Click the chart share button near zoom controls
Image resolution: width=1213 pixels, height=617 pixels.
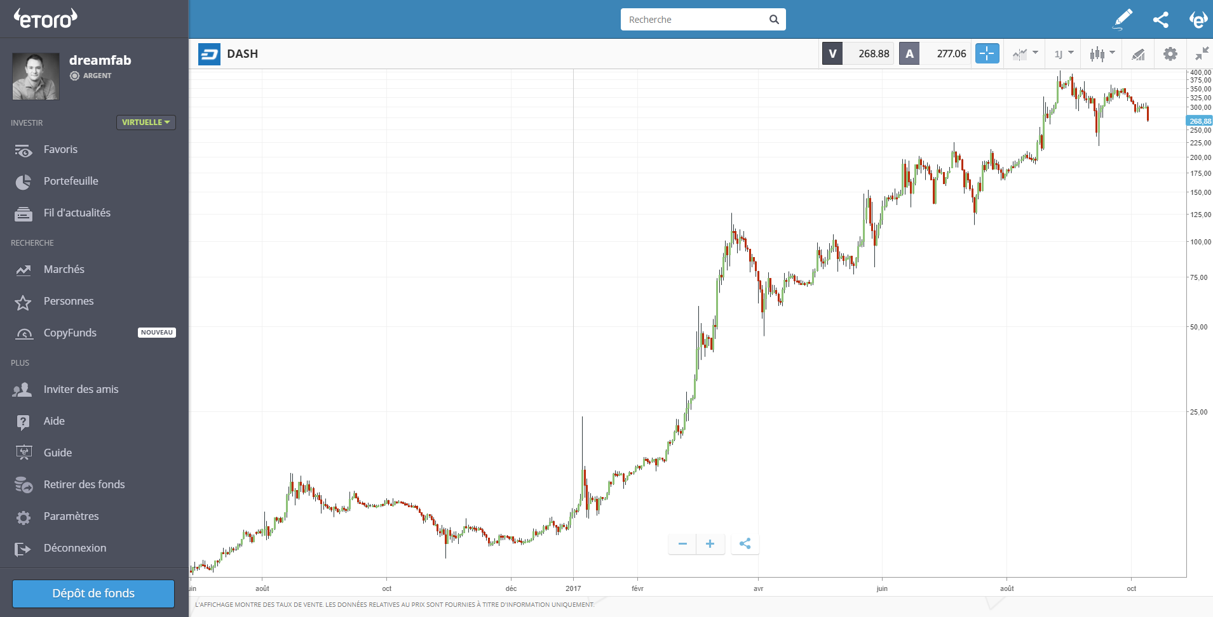pos(745,544)
